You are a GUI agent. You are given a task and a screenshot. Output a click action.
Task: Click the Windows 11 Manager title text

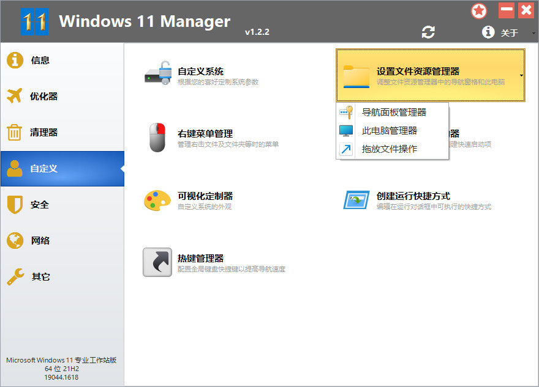145,21
